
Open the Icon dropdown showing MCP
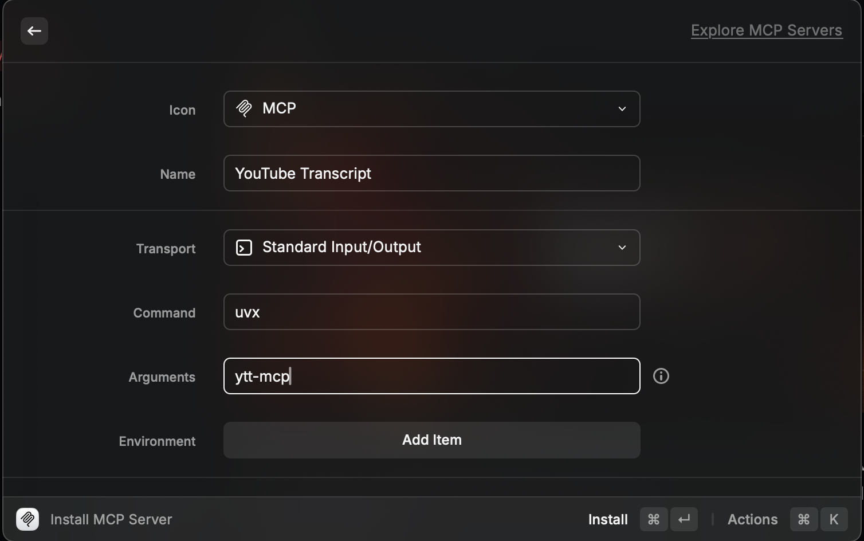pos(431,109)
